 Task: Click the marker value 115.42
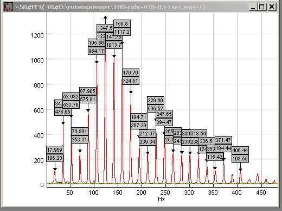tap(215, 157)
